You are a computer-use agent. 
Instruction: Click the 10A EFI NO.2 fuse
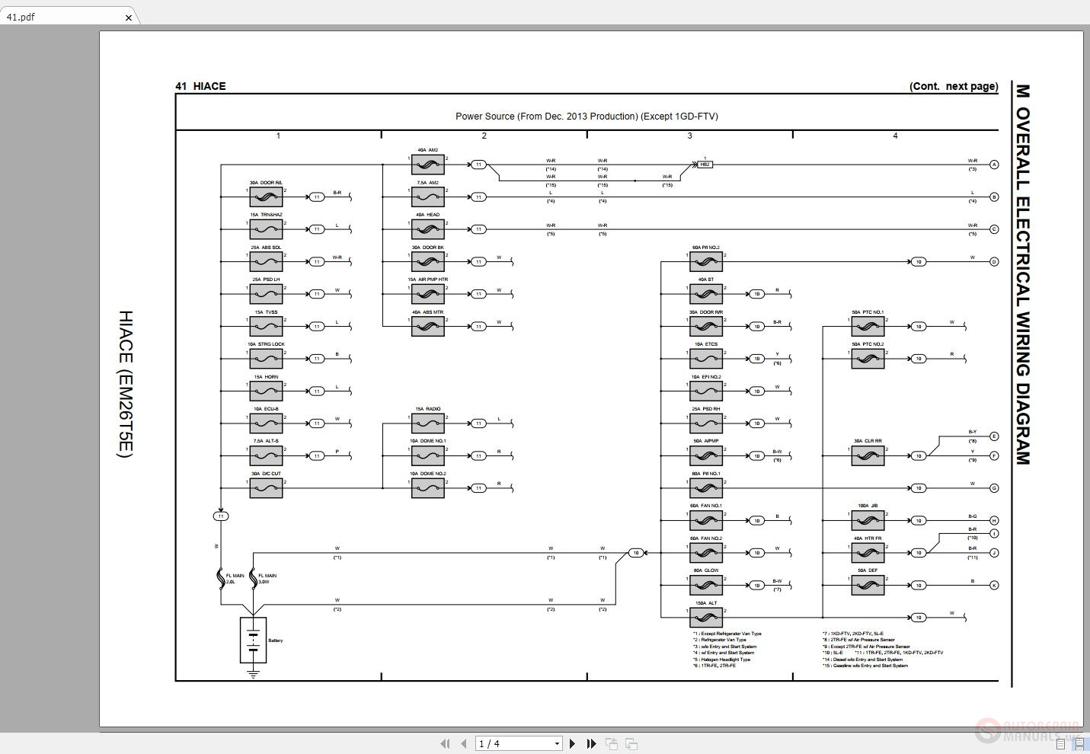point(706,391)
